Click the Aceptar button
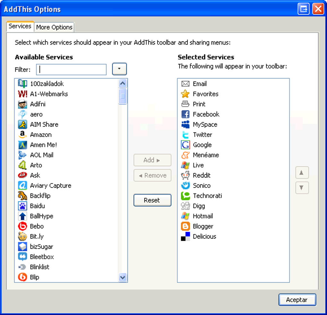The width and height of the screenshot is (327, 315). [297, 300]
